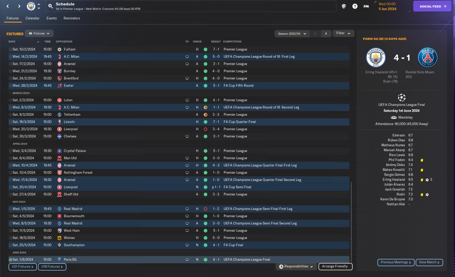Screen dimensions: 455x277
Task: Go back with the left navigation arrow
Action: point(8,6)
